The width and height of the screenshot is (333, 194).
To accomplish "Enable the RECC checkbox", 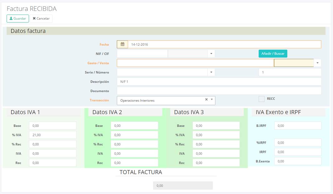I will (262, 99).
